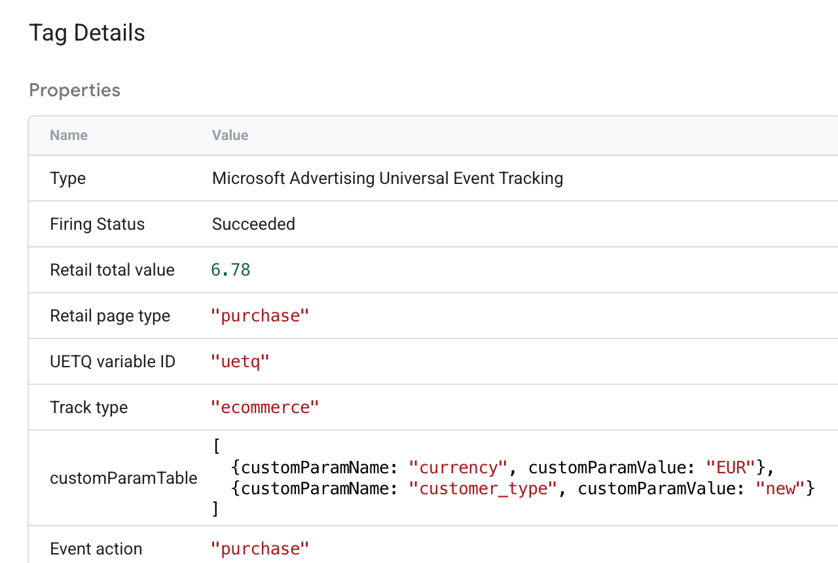Select the Type row label

coord(67,178)
